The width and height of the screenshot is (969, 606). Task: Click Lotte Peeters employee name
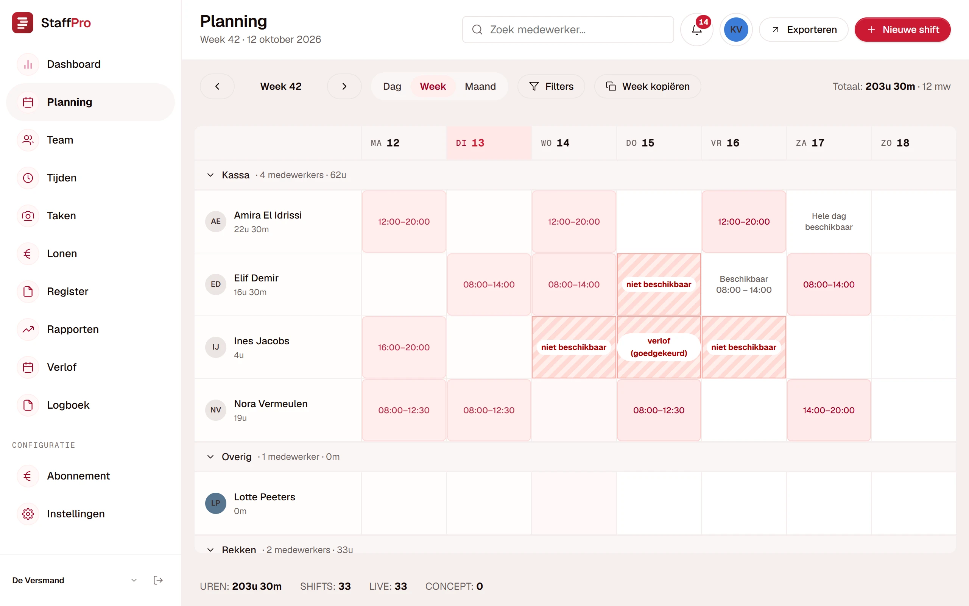pyautogui.click(x=264, y=497)
